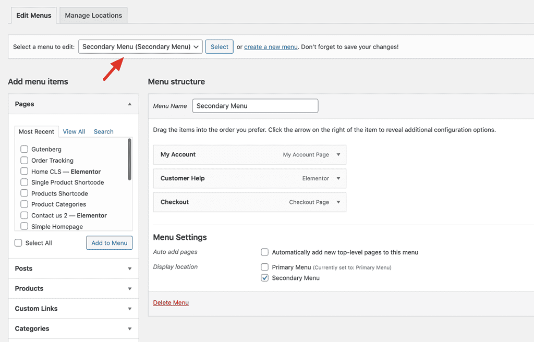Open the Manage Locations tab
Screen dimensions: 534x342
(93, 16)
